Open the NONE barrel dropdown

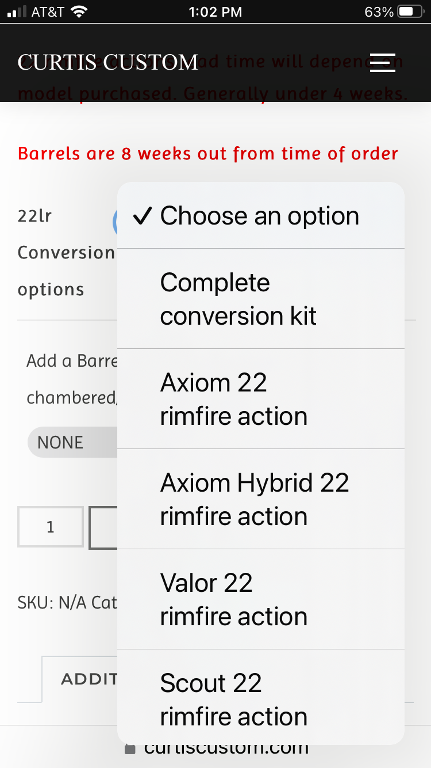(72, 442)
